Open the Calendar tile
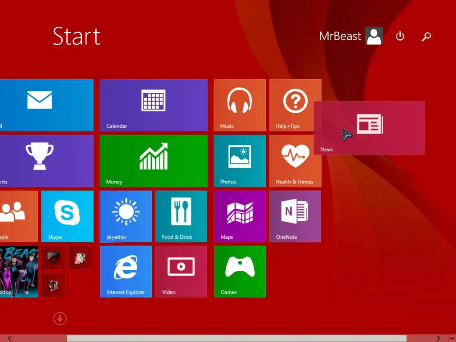The width and height of the screenshot is (456, 342). pos(154,105)
